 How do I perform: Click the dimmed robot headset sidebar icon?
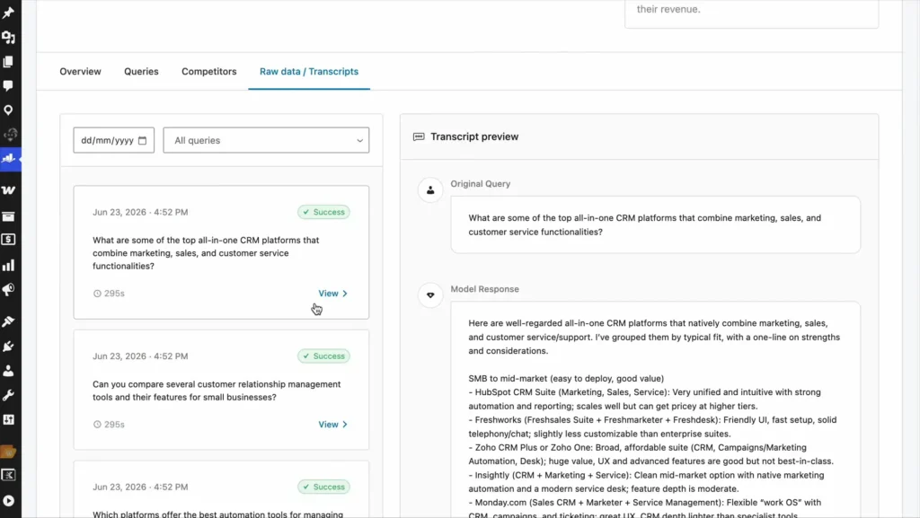coord(9,135)
